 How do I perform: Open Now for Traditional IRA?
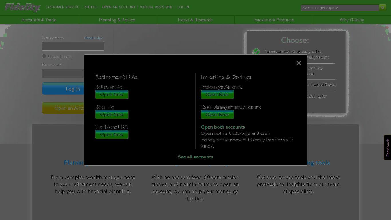click(112, 135)
